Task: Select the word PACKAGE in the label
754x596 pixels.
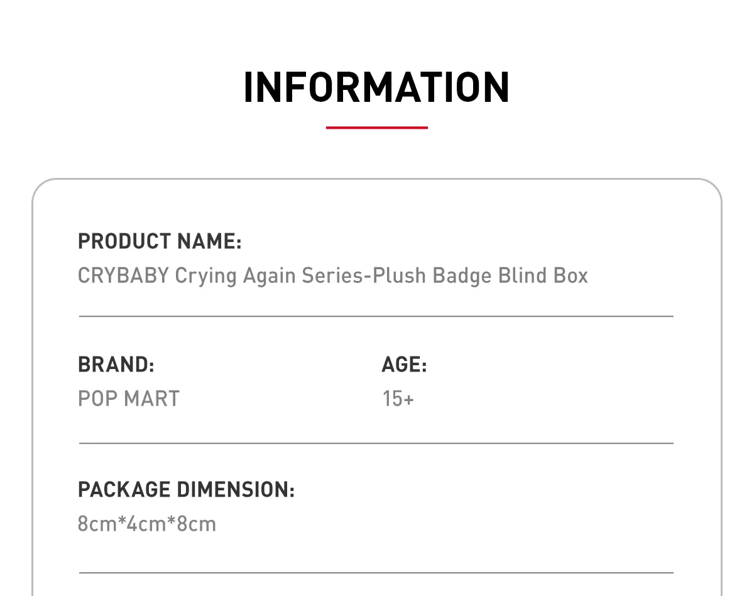Action: (124, 490)
